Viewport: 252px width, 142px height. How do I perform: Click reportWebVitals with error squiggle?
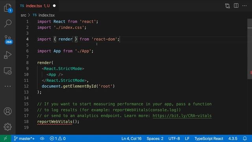click(55, 122)
